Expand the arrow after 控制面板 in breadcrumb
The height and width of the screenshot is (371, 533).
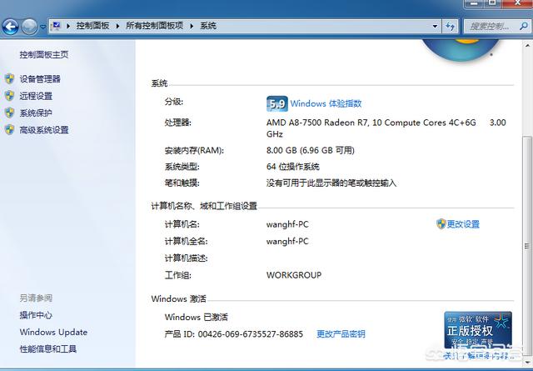117,26
